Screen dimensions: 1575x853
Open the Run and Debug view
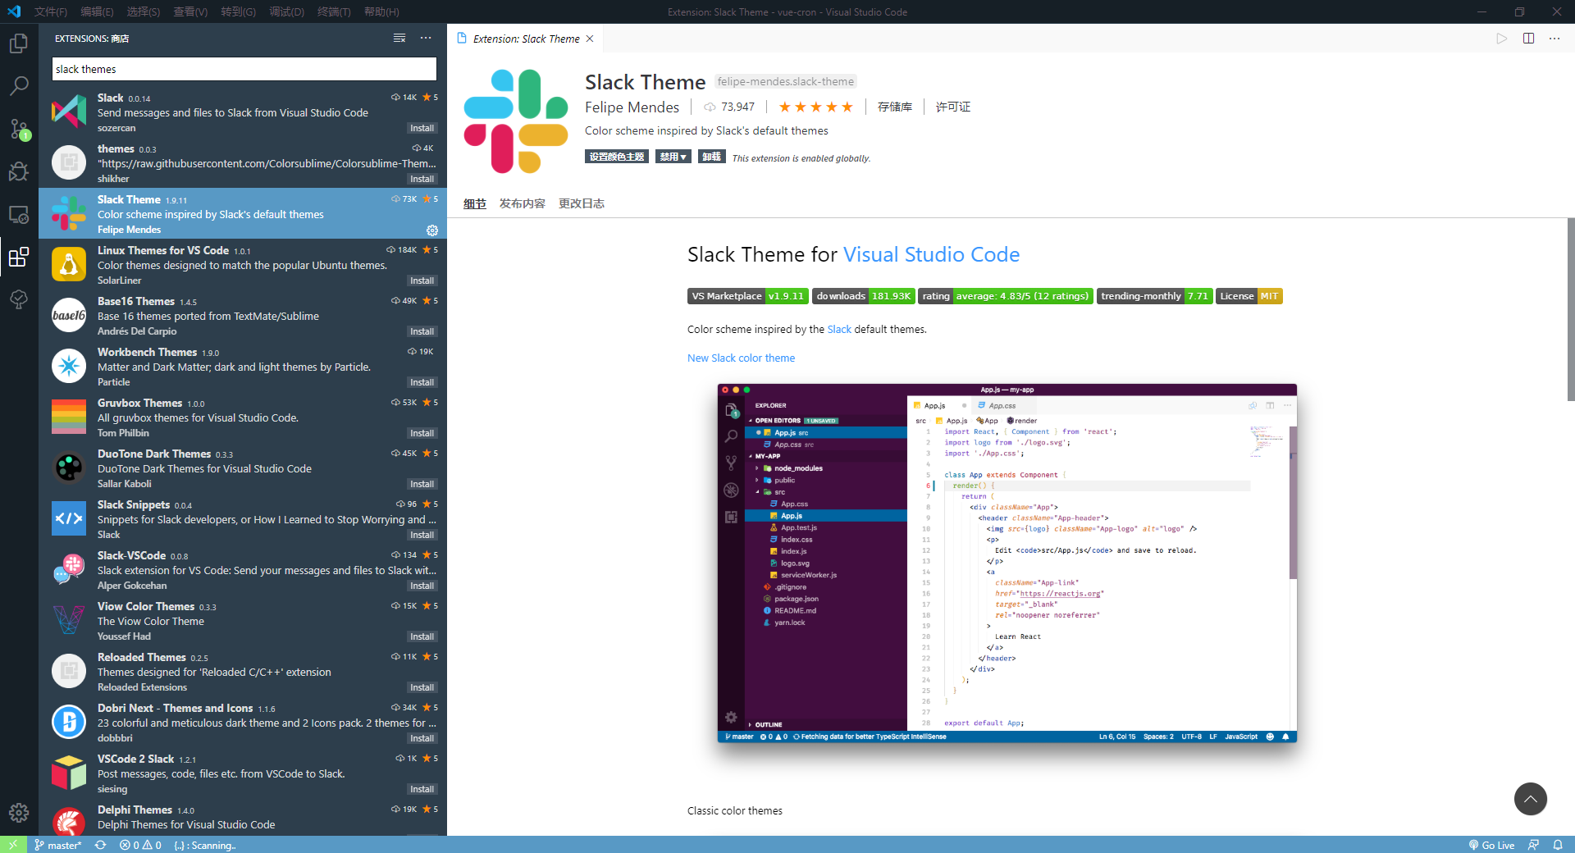tap(19, 171)
